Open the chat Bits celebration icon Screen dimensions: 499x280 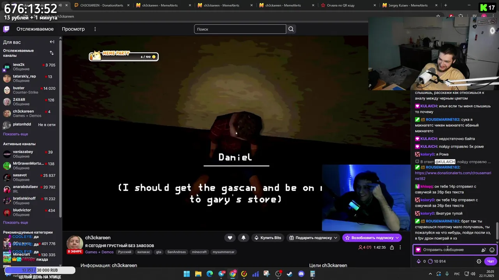pyautogui.click(x=484, y=250)
